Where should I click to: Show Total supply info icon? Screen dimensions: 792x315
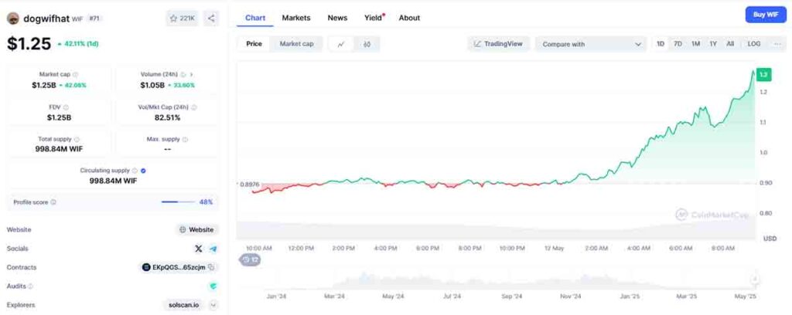coord(77,139)
